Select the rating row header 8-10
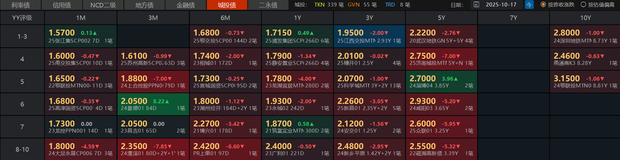Viewport: 620px width, 160px height. pyautogui.click(x=22, y=149)
